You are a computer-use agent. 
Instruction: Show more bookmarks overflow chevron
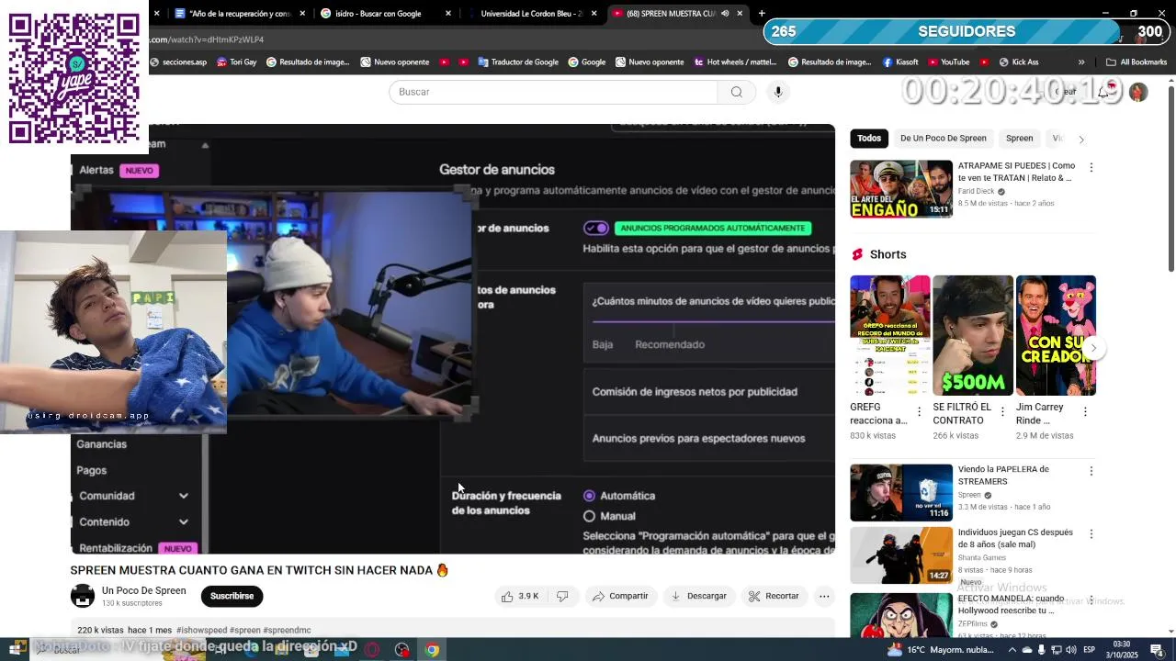(x=1081, y=62)
